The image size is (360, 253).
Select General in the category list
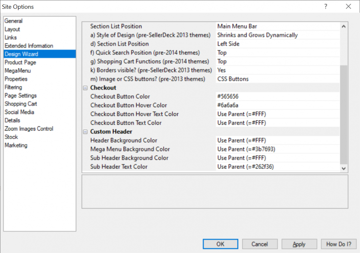pos(14,21)
